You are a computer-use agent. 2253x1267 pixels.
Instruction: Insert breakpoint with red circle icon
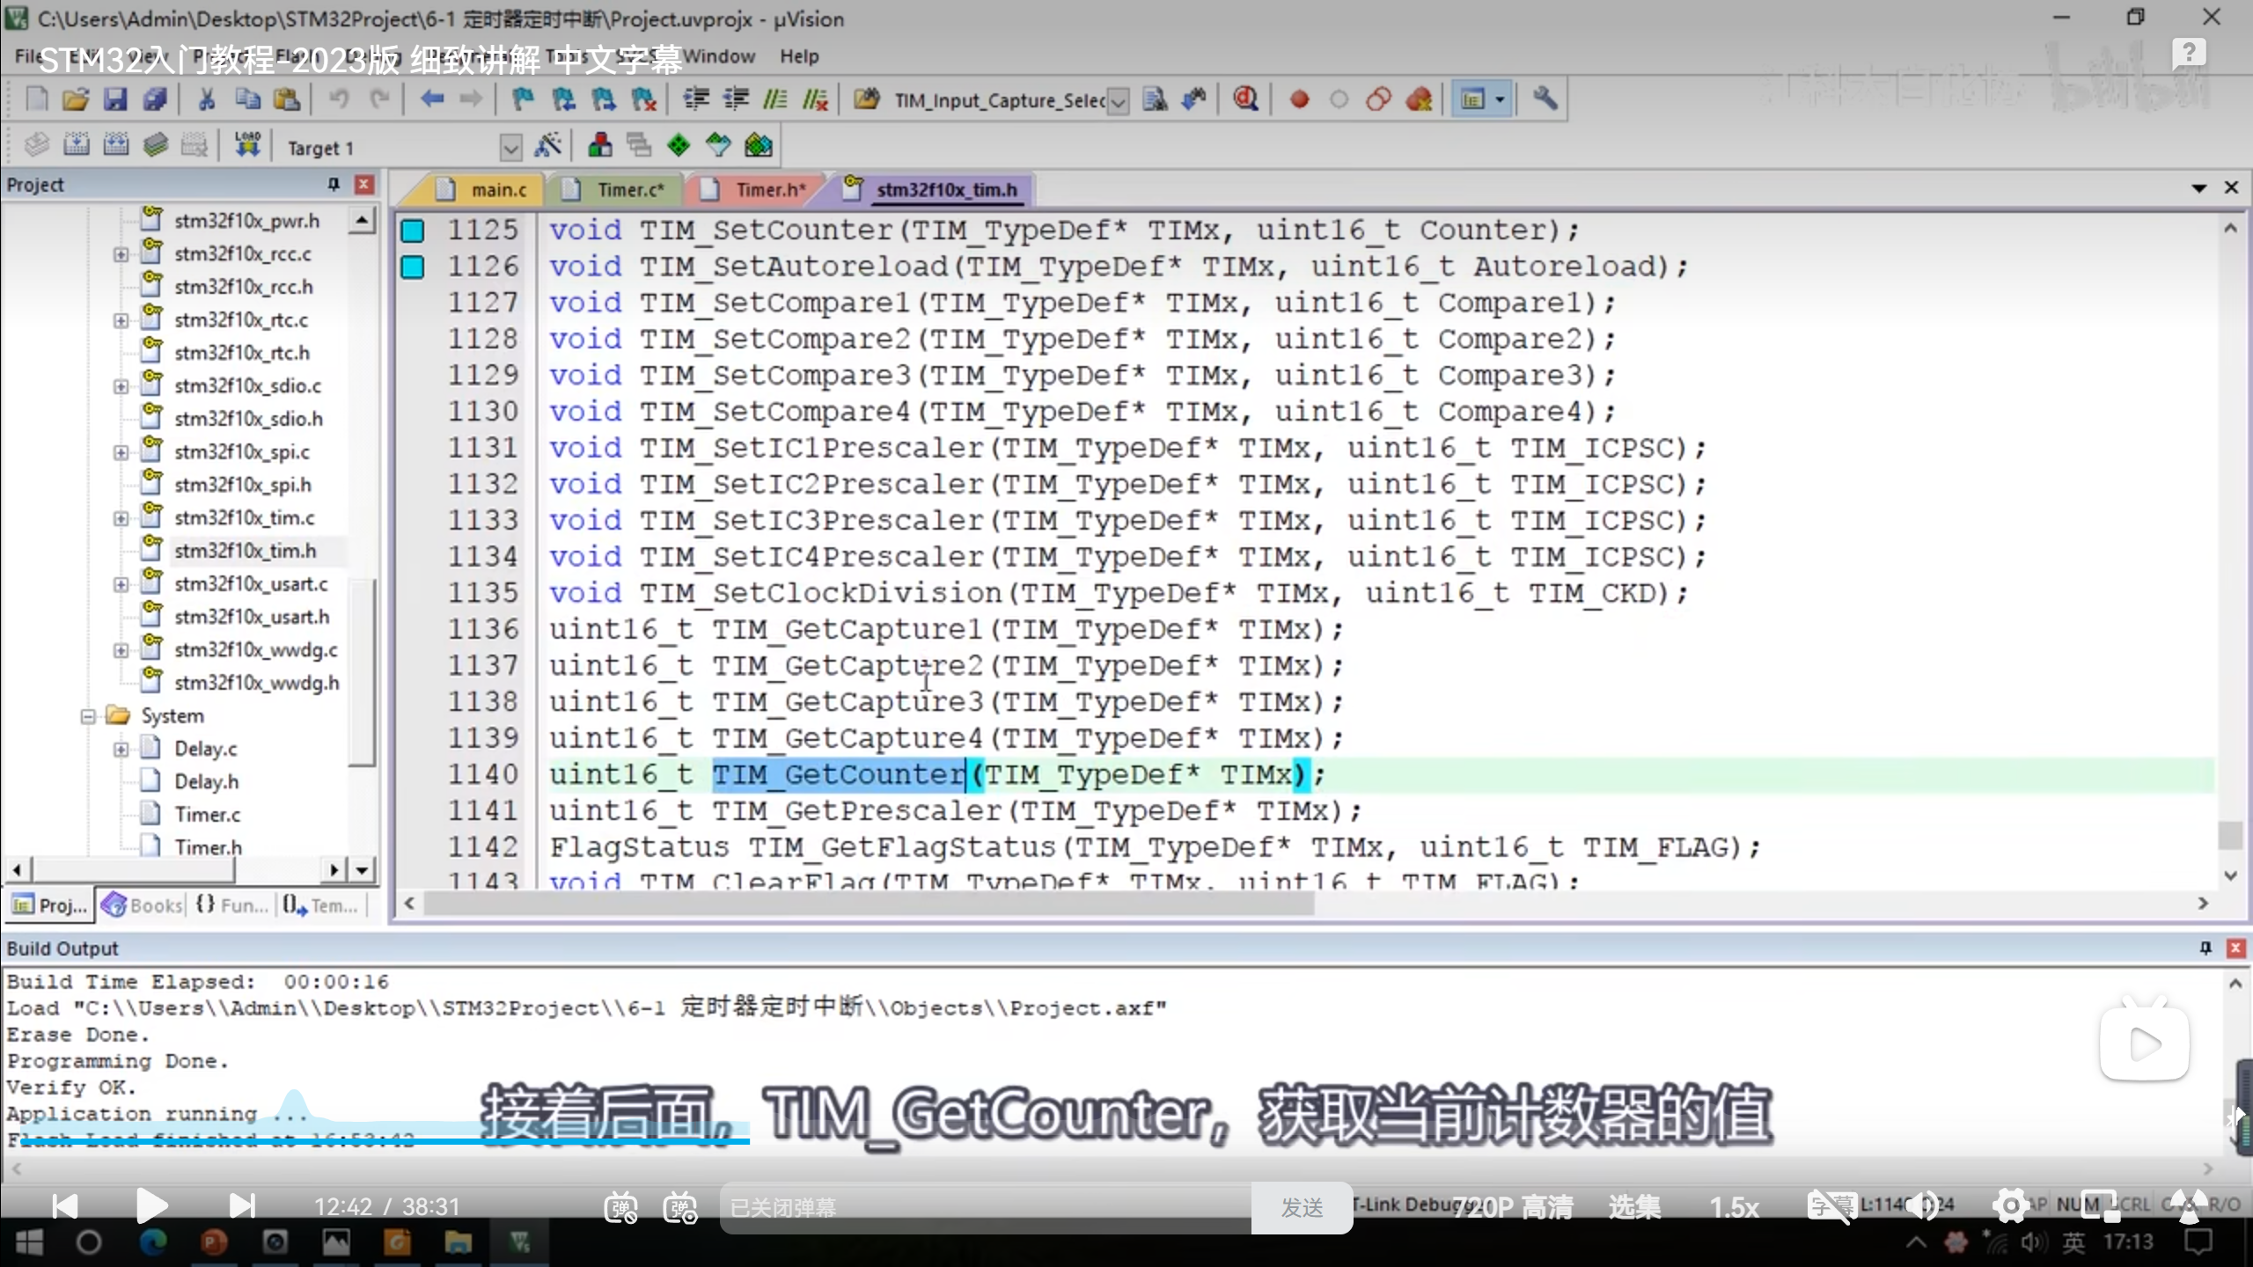1299,99
